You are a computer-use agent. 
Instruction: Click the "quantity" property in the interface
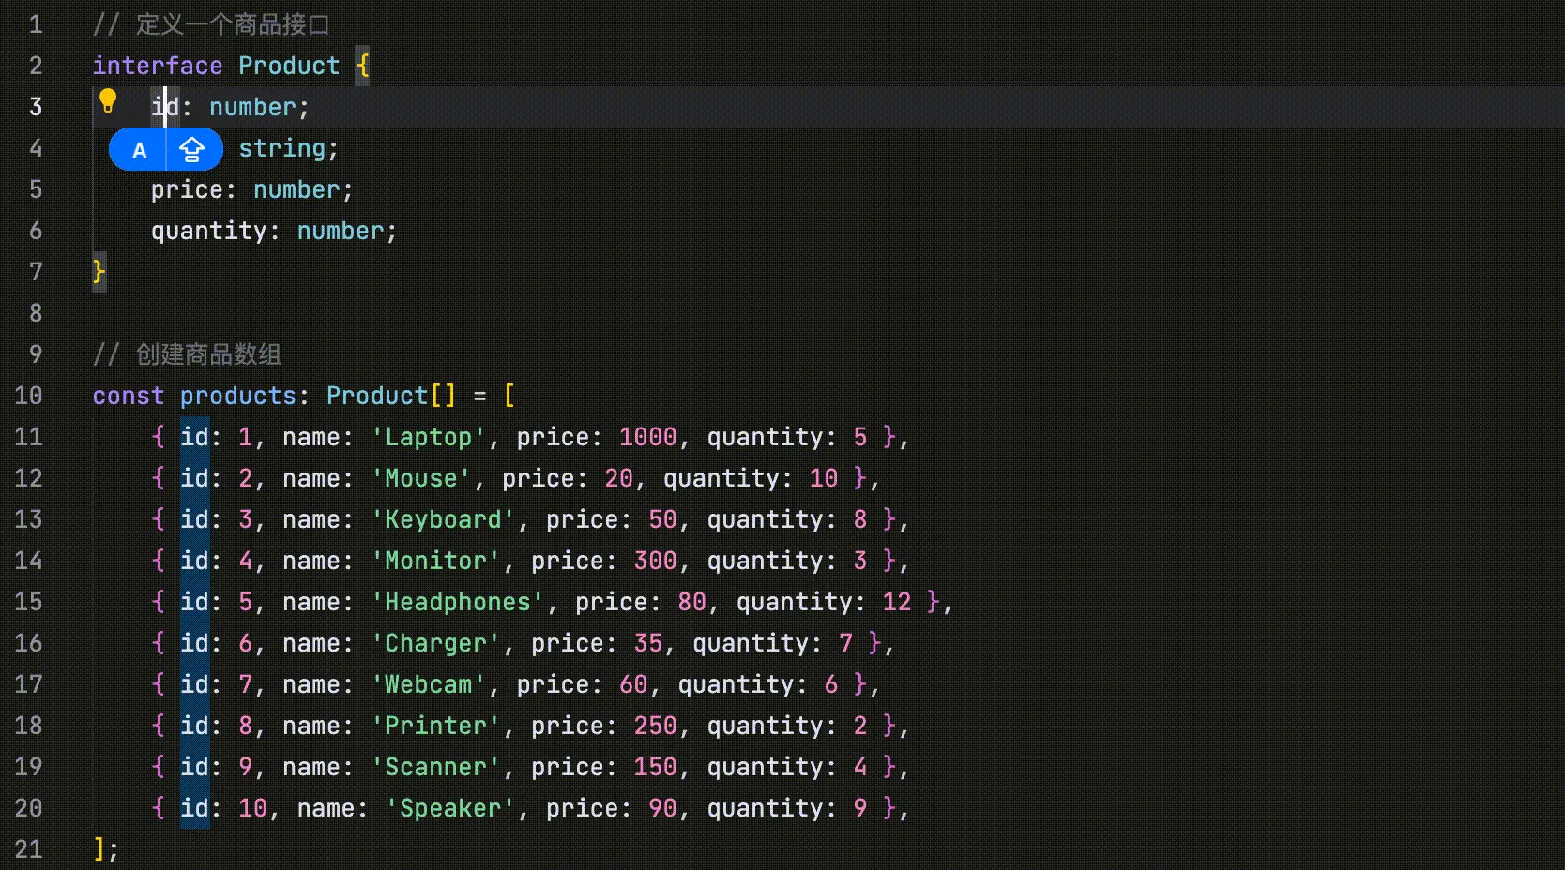pos(208,231)
